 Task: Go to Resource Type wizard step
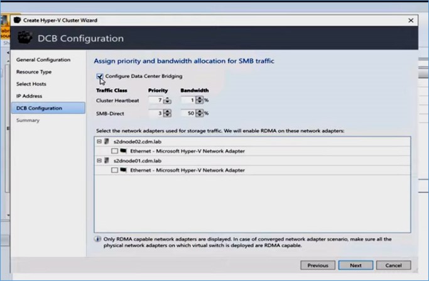point(34,72)
